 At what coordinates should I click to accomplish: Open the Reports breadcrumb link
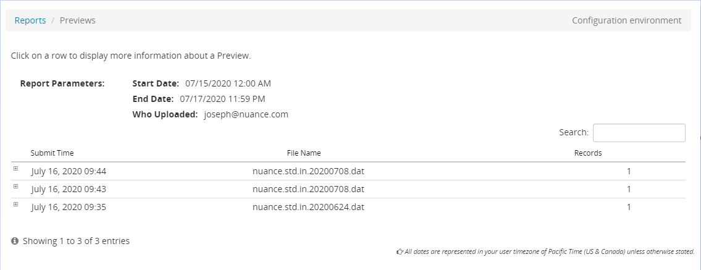click(30, 20)
